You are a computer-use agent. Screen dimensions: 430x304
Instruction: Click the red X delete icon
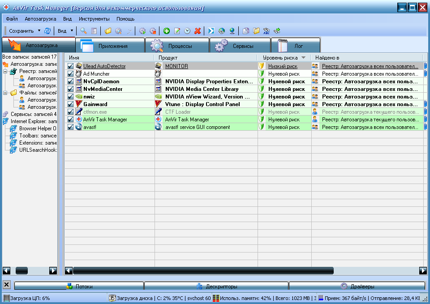coord(198,31)
